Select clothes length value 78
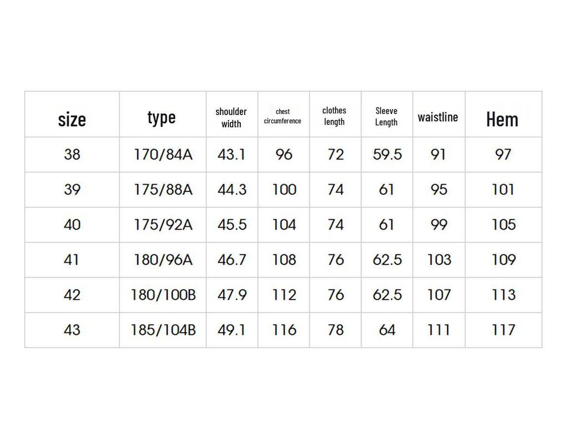Viewport: 567px width, 425px height. (336, 330)
